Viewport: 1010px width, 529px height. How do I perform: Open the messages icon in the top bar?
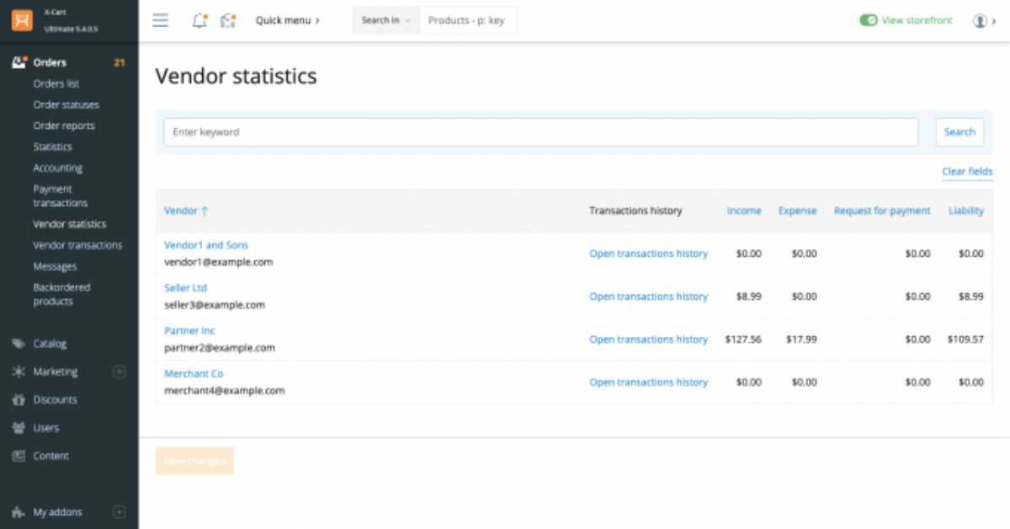226,20
